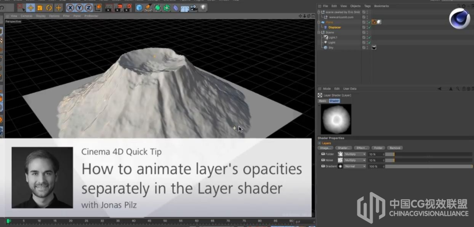Open the viewport Options menu
The image size is (474, 227).
(55, 16)
